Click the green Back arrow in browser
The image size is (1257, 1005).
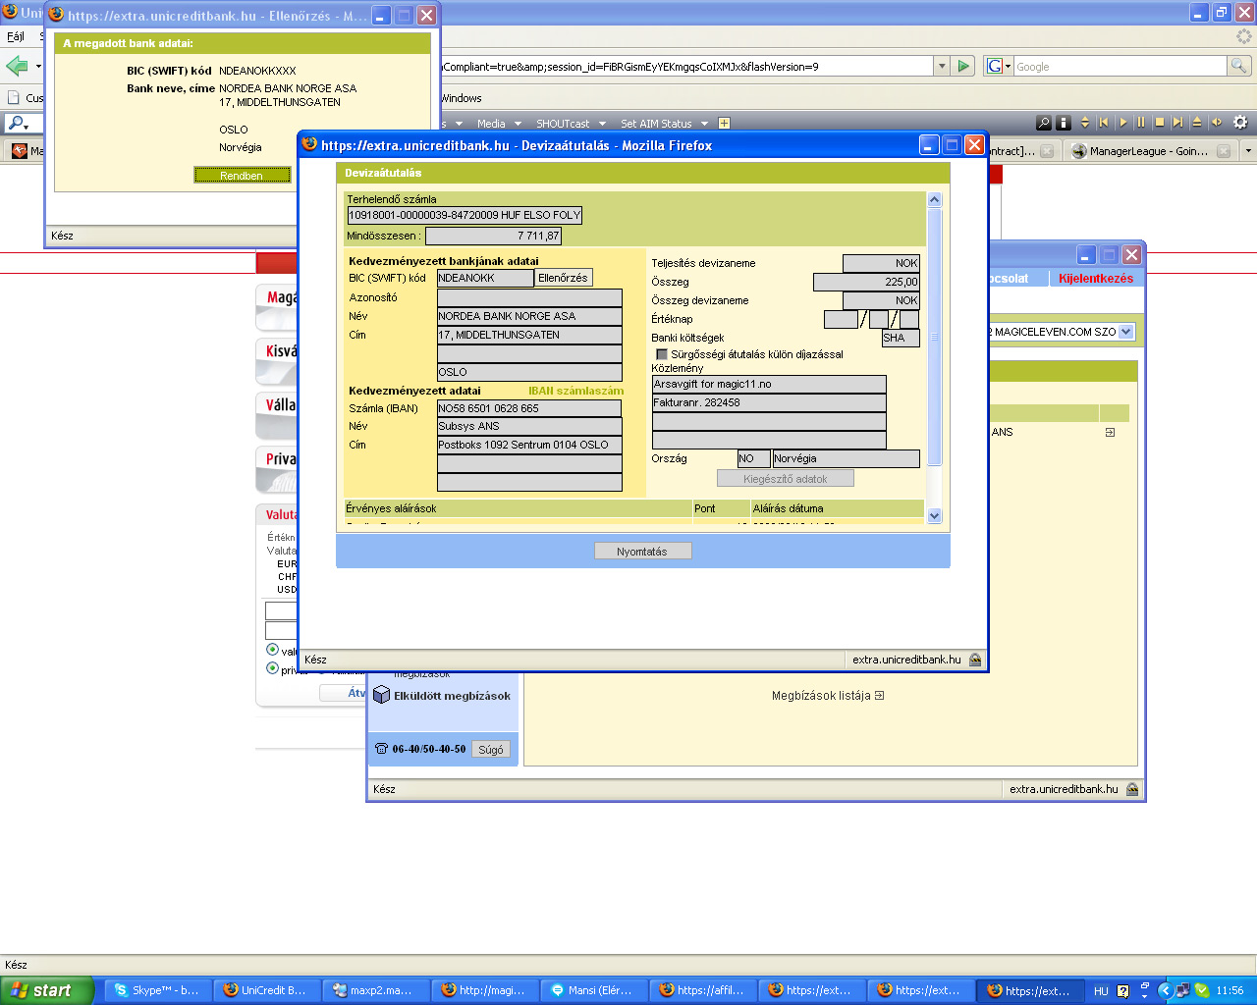pyautogui.click(x=17, y=66)
